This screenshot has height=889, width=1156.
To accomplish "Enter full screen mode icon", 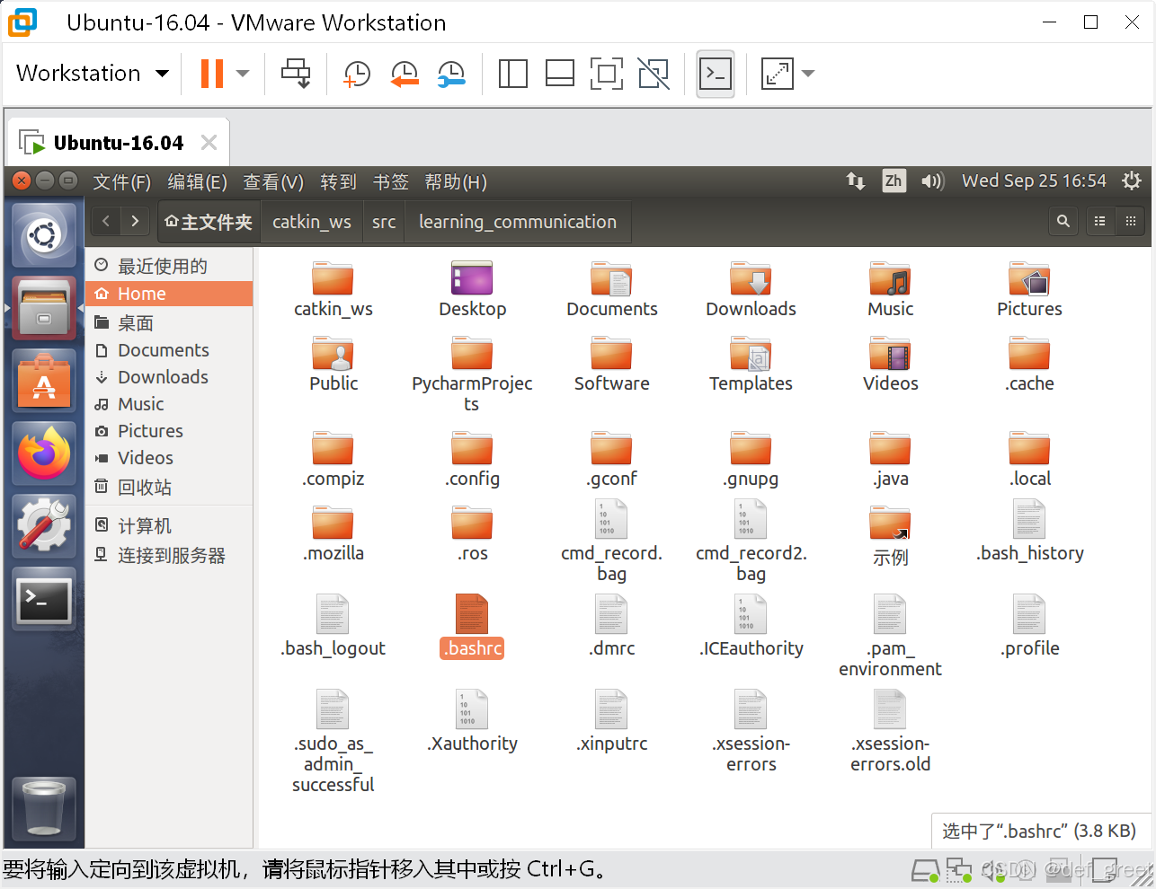I will pyautogui.click(x=607, y=74).
